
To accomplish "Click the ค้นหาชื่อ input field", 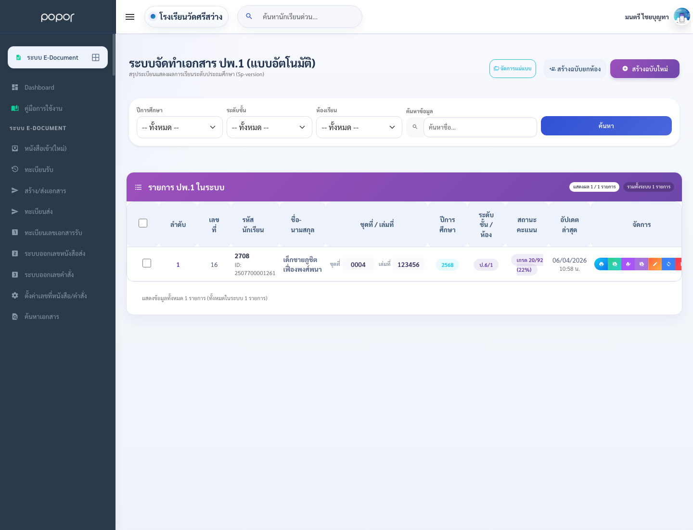I will coord(480,127).
